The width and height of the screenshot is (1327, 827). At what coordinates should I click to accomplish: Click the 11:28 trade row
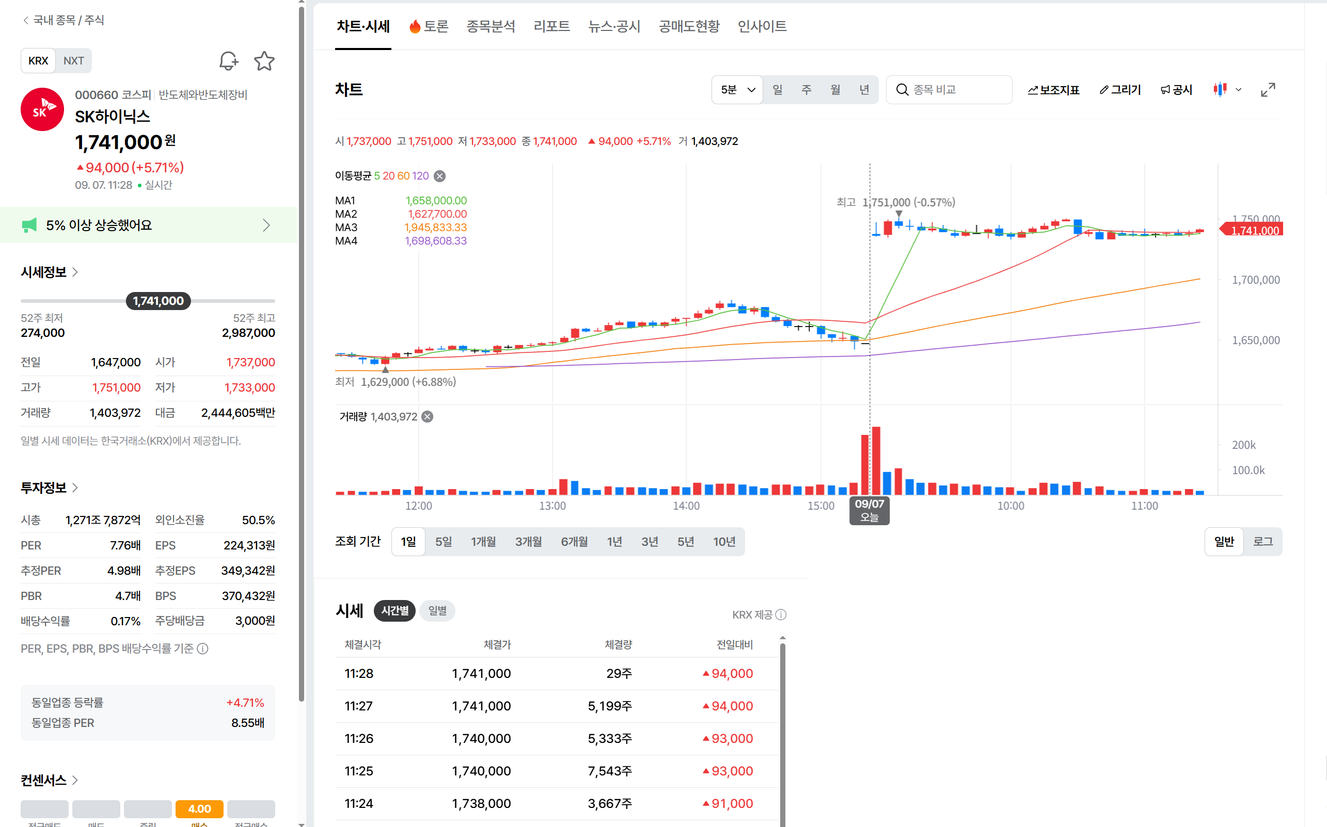click(x=557, y=674)
